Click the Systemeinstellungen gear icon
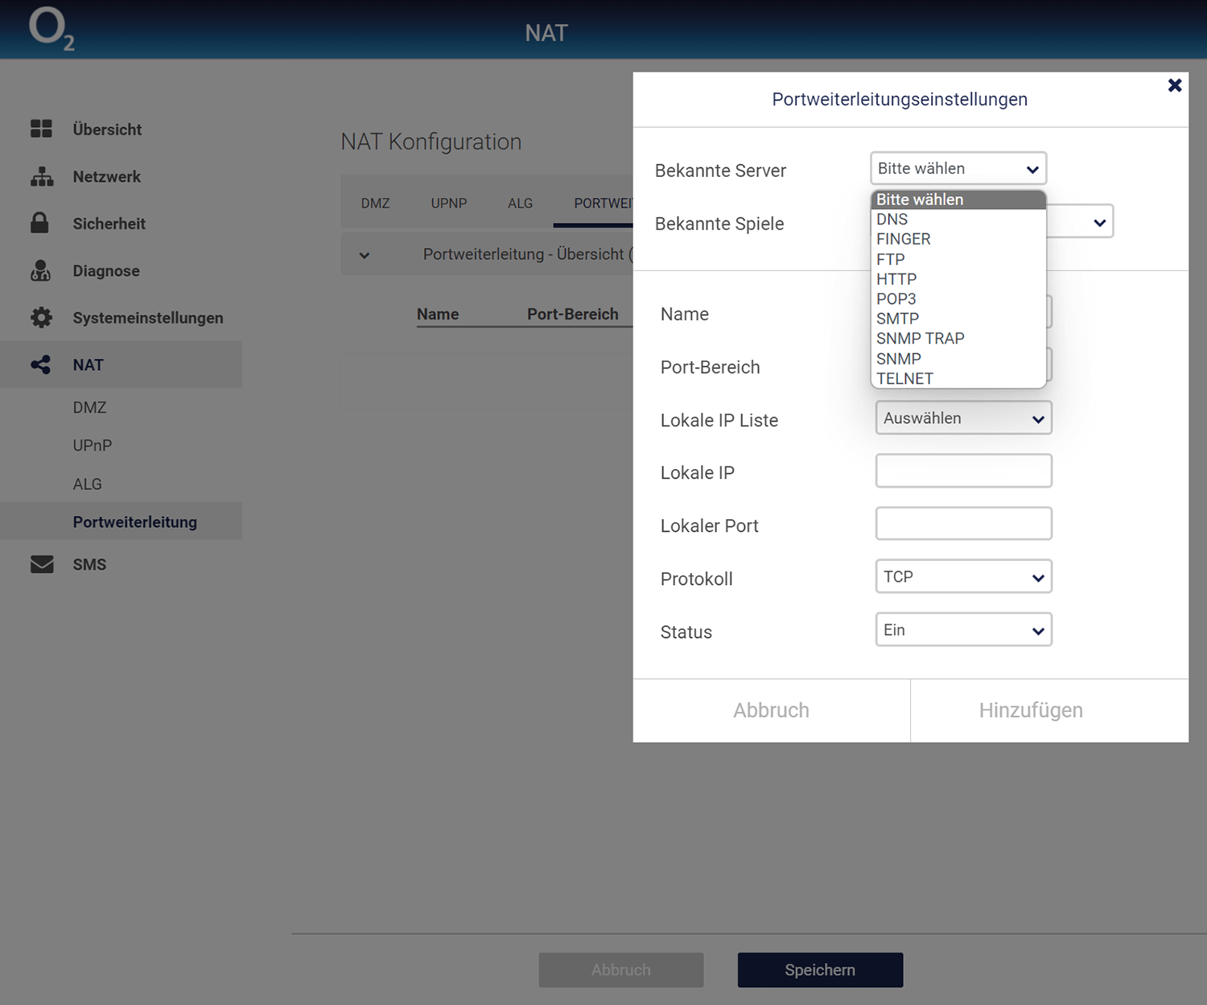This screenshot has height=1005, width=1207. point(41,318)
